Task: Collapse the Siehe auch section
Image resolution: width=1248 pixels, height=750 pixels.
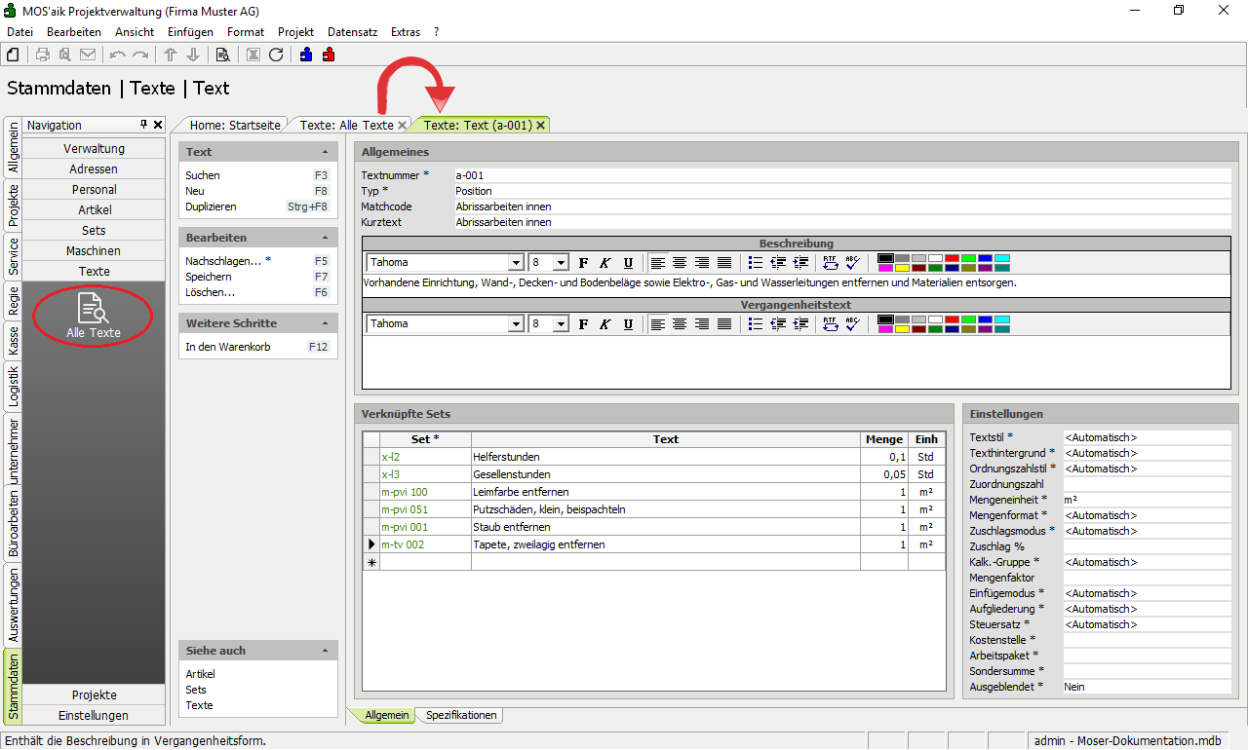Action: 325,651
